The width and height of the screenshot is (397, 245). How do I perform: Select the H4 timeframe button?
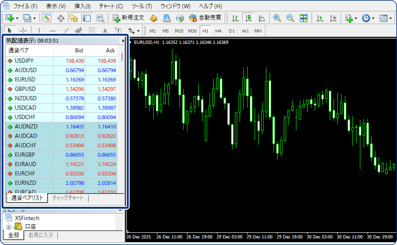tap(218, 31)
